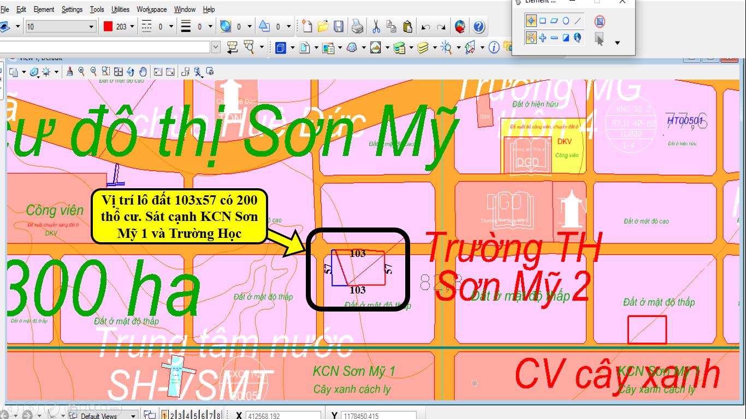Open the view display mode sun dropdown arrow
The image size is (746, 419).
tap(56, 72)
